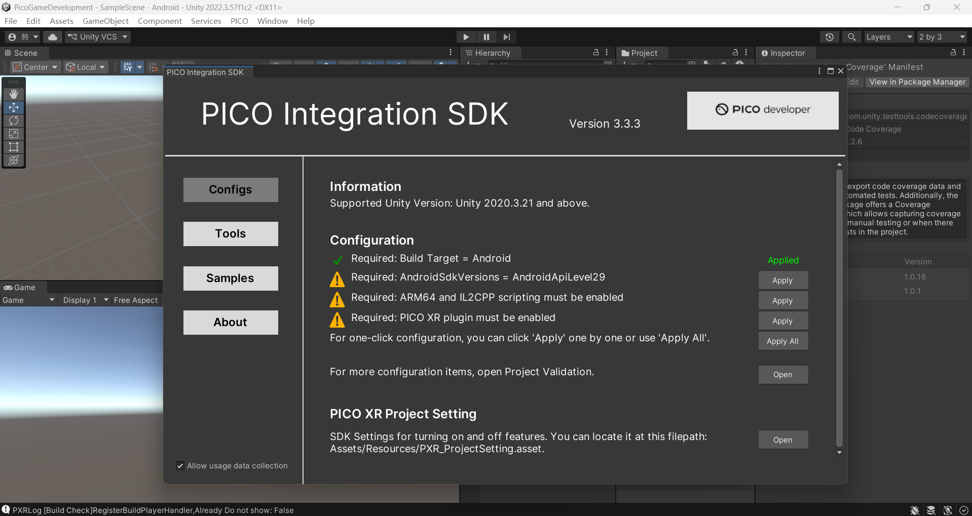Open the Layers dropdown
This screenshot has width=972, height=516.
click(889, 37)
